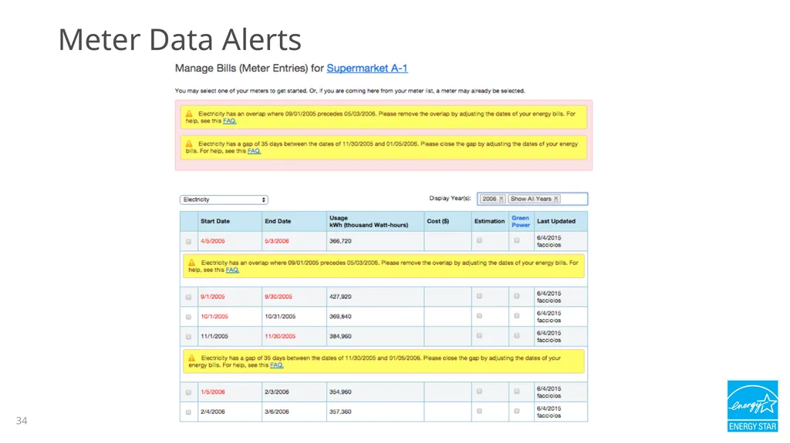The height and width of the screenshot is (443, 790).
Task: Toggle Green Power checkbox for 9/1/2005 row
Action: pos(516,296)
